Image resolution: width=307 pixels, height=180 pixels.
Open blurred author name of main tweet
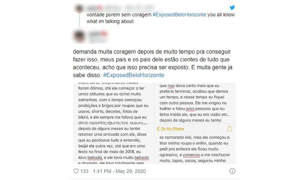98,34
